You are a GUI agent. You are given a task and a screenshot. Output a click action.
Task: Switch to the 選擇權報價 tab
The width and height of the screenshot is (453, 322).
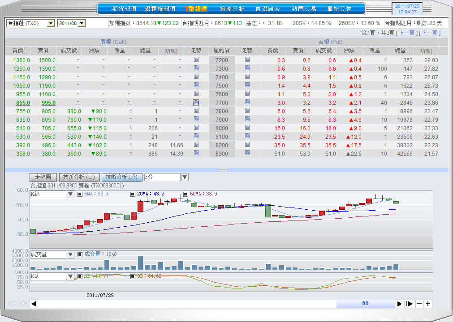click(160, 9)
